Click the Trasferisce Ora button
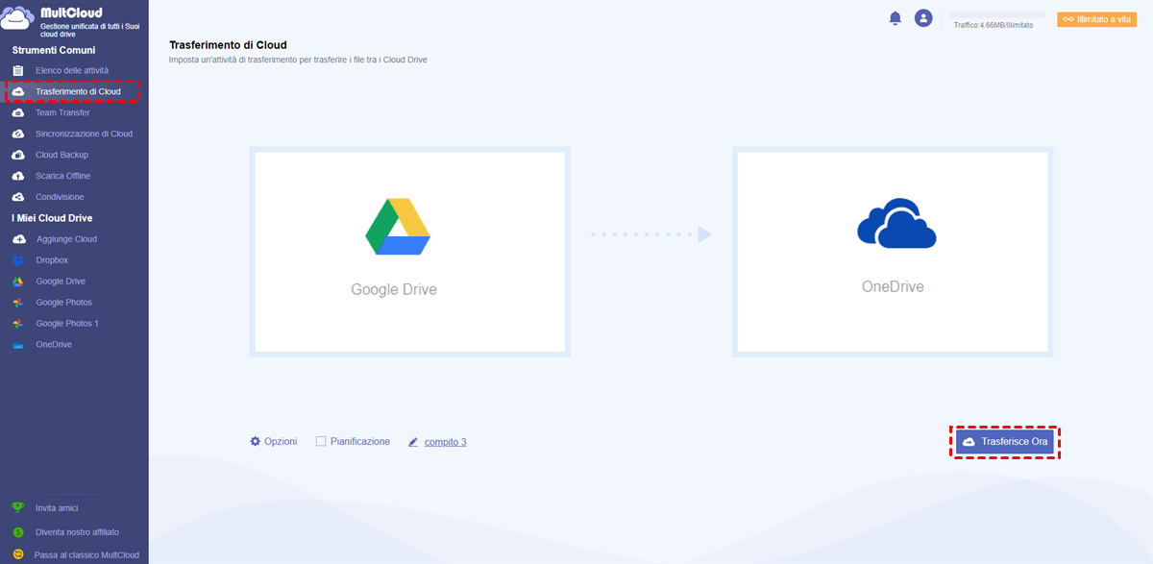Viewport: 1153px width, 564px height. point(1005,441)
